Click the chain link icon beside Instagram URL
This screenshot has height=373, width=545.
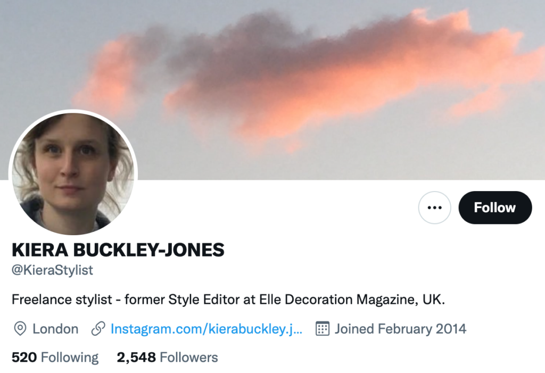[98, 329]
